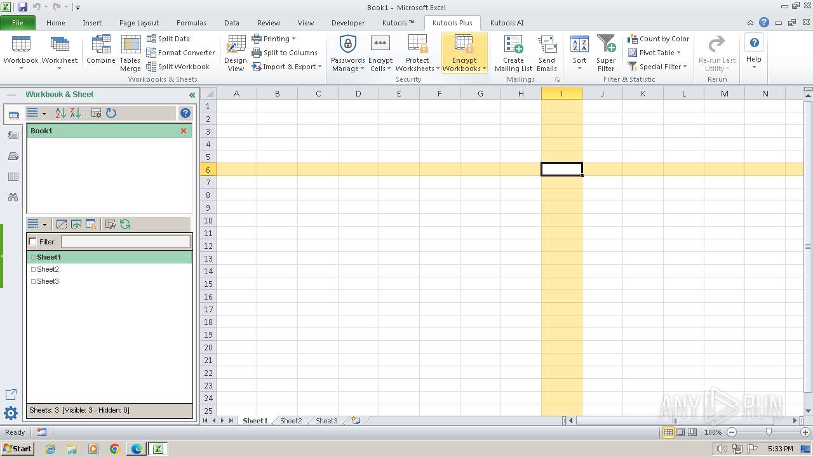Viewport: 813px width, 457px height.
Task: Refresh the workbook list in pane
Action: click(x=111, y=113)
